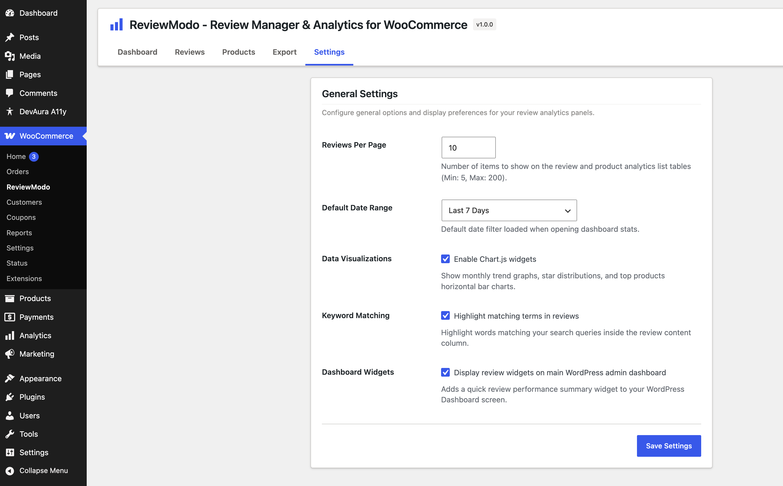Open the Extensions submenu item
This screenshot has width=783, height=486.
click(24, 278)
